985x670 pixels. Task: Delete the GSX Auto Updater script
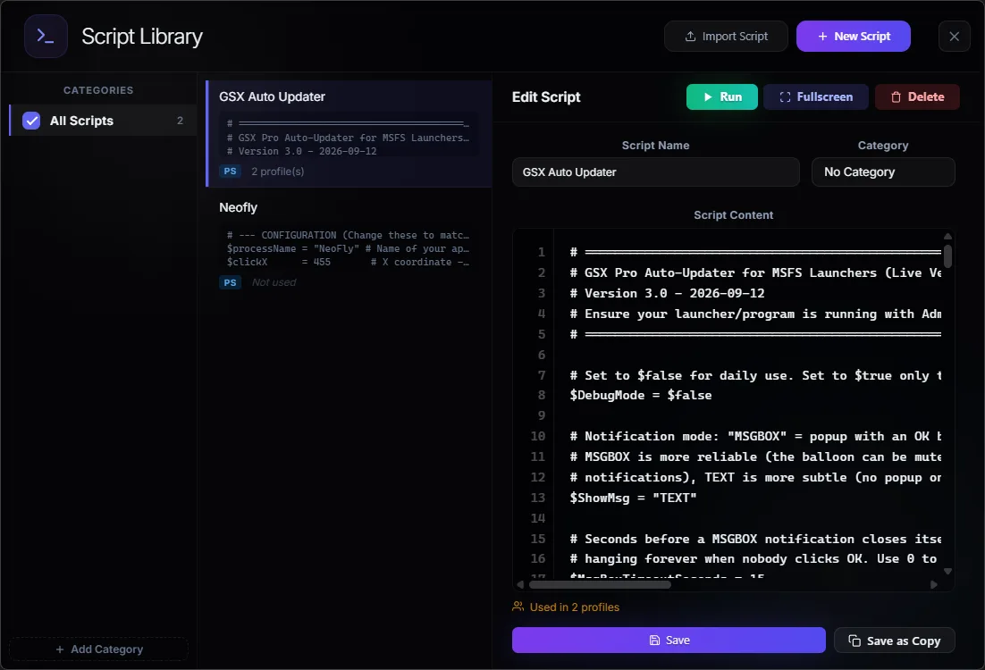point(917,96)
